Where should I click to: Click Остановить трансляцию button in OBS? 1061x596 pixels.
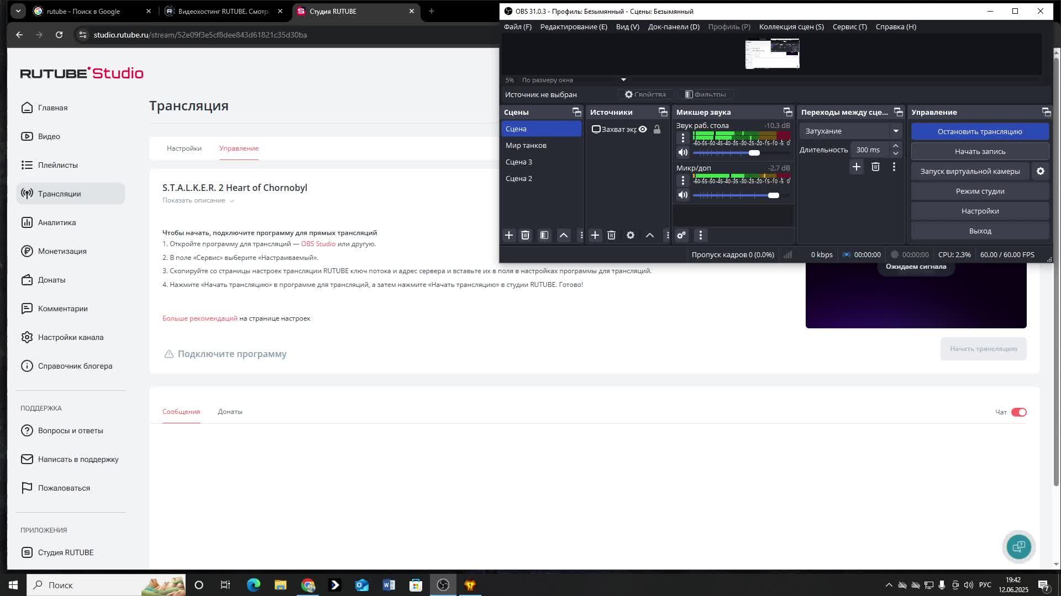979,131
